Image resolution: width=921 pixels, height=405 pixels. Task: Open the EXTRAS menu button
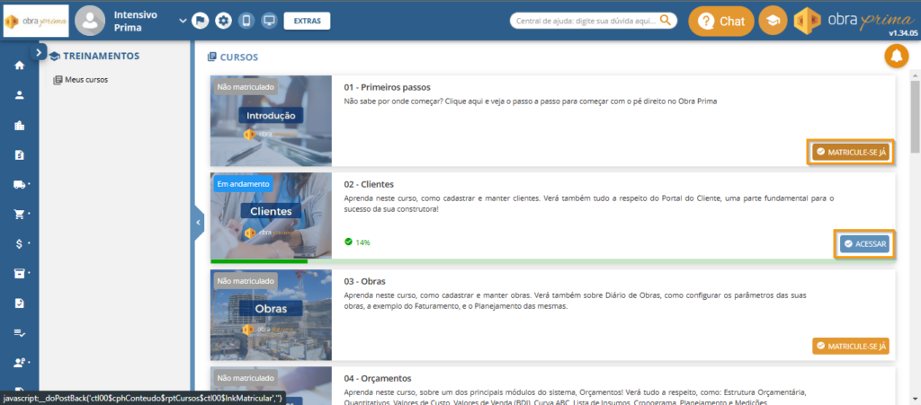click(x=308, y=21)
